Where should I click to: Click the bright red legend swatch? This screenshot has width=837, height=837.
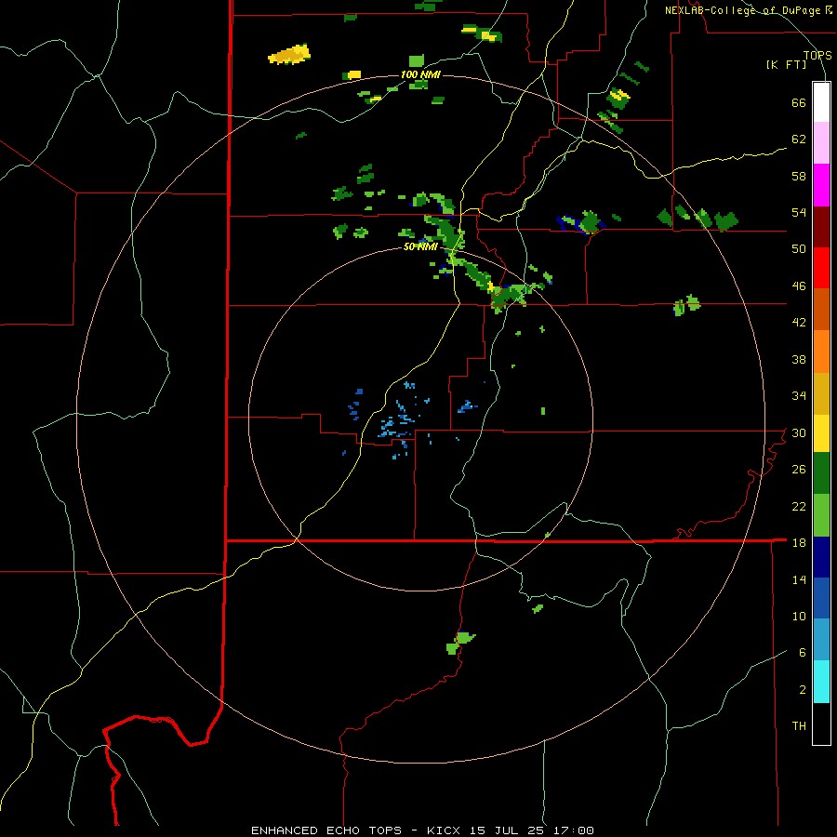[x=821, y=268]
